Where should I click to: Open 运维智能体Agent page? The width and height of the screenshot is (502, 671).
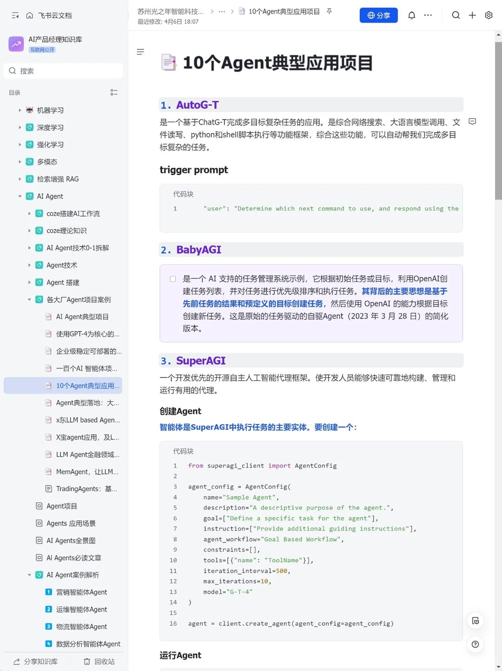coord(81,609)
